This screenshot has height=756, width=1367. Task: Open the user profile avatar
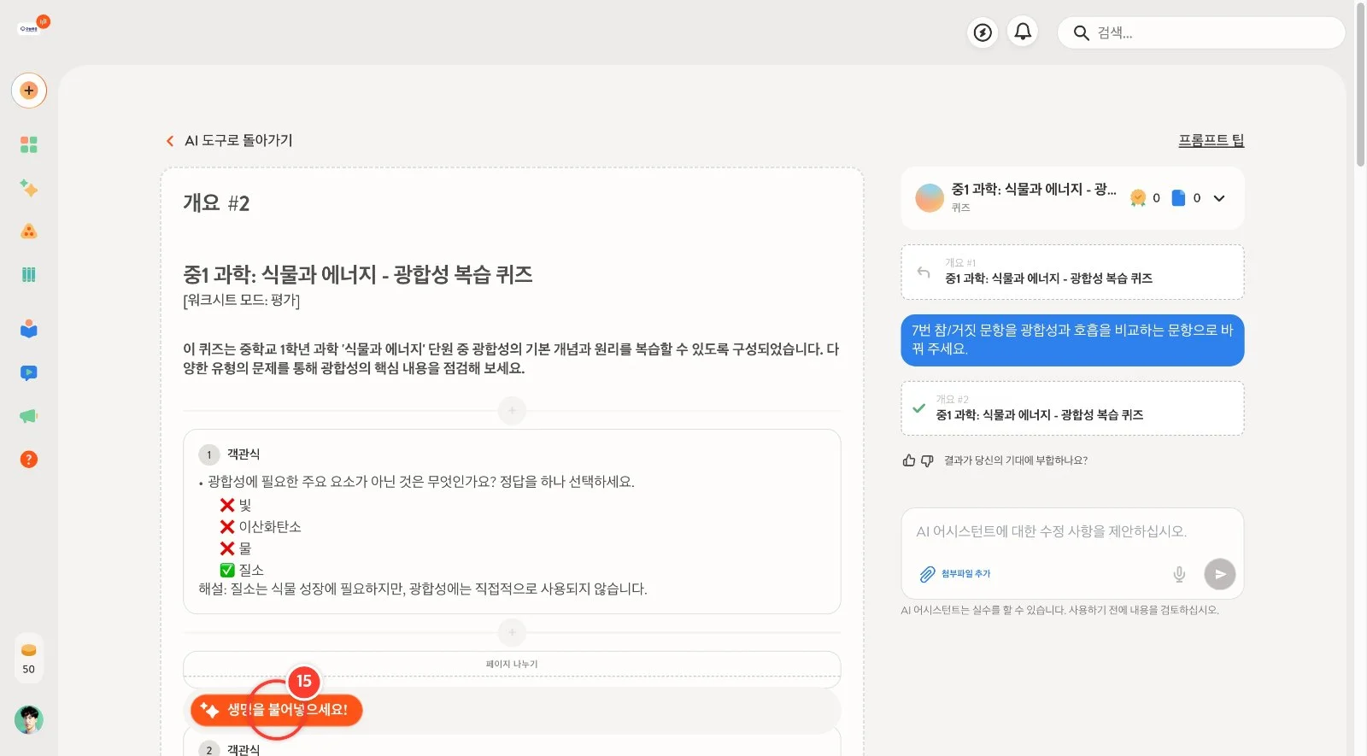click(29, 720)
